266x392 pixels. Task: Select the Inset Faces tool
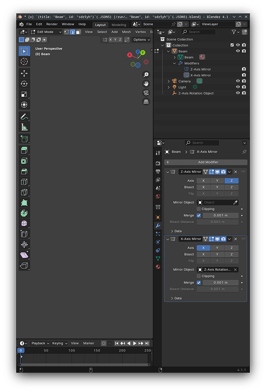point(24,161)
